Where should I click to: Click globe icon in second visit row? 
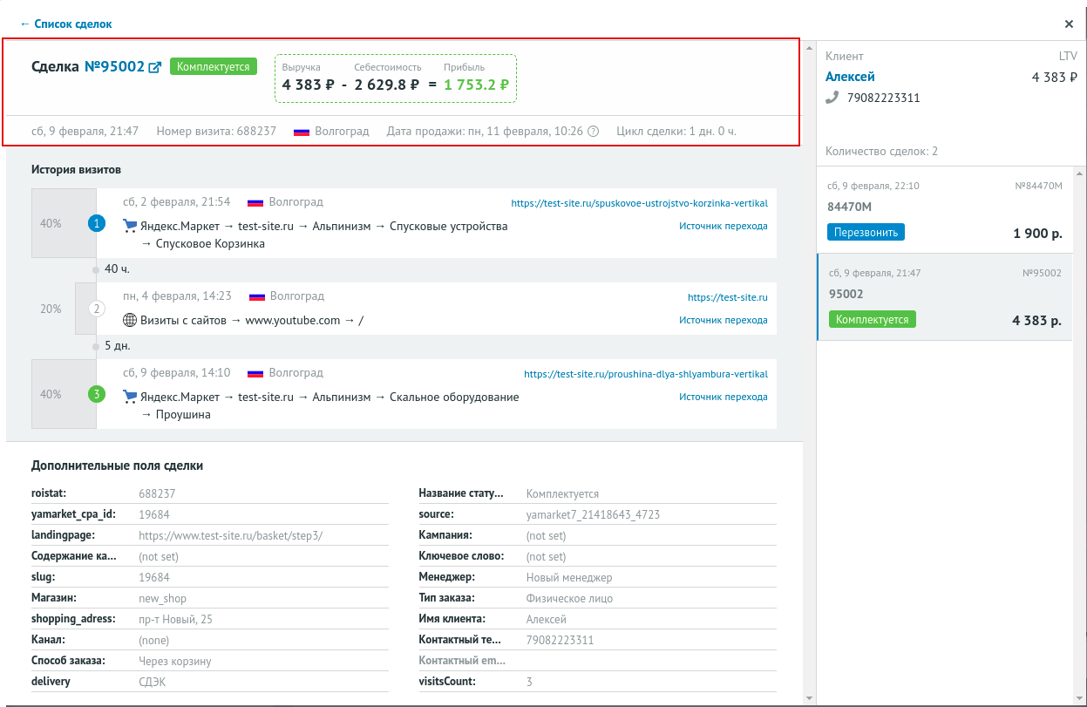[x=130, y=320]
